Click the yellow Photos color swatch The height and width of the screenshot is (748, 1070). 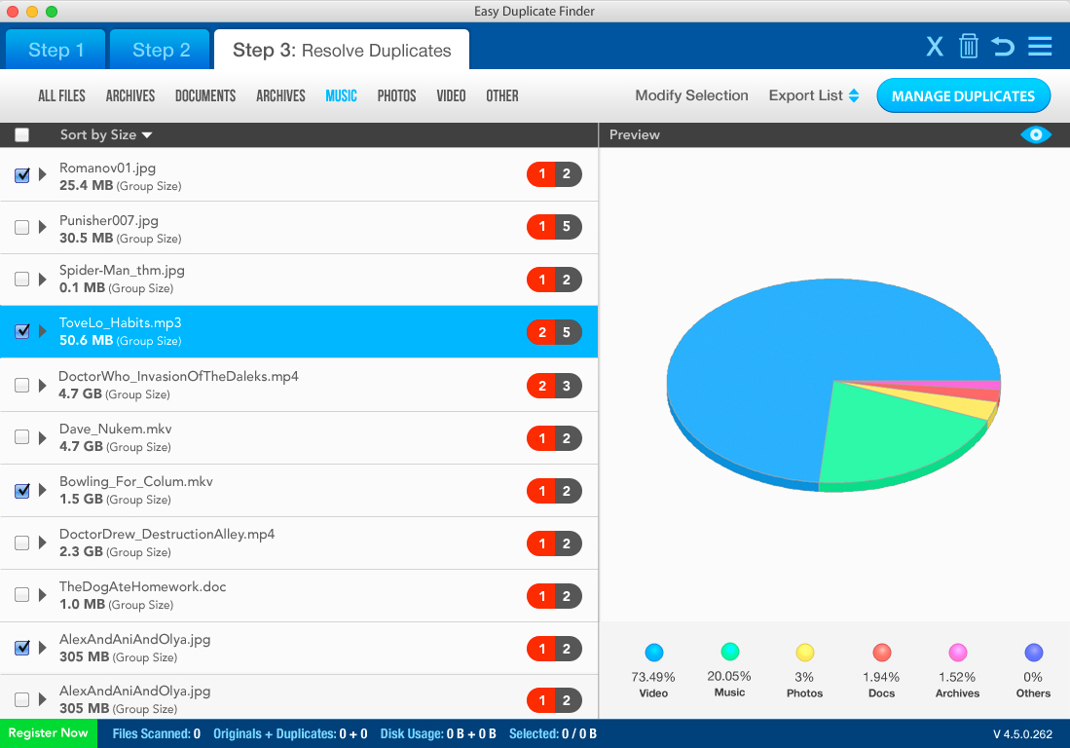(x=805, y=653)
